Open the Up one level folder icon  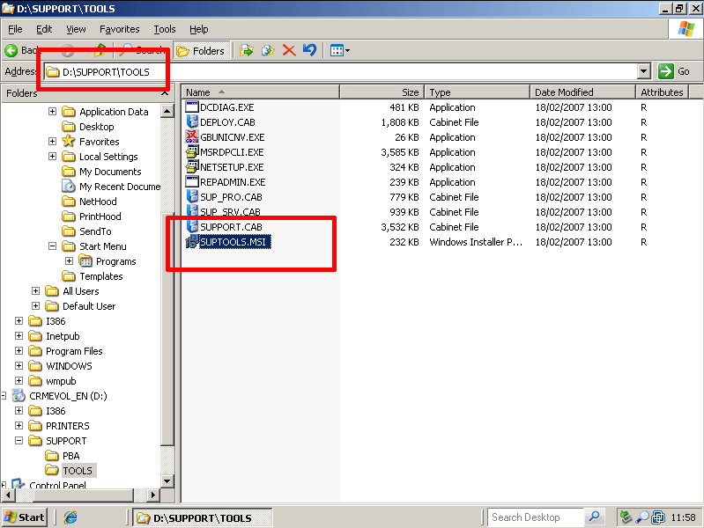pos(100,51)
